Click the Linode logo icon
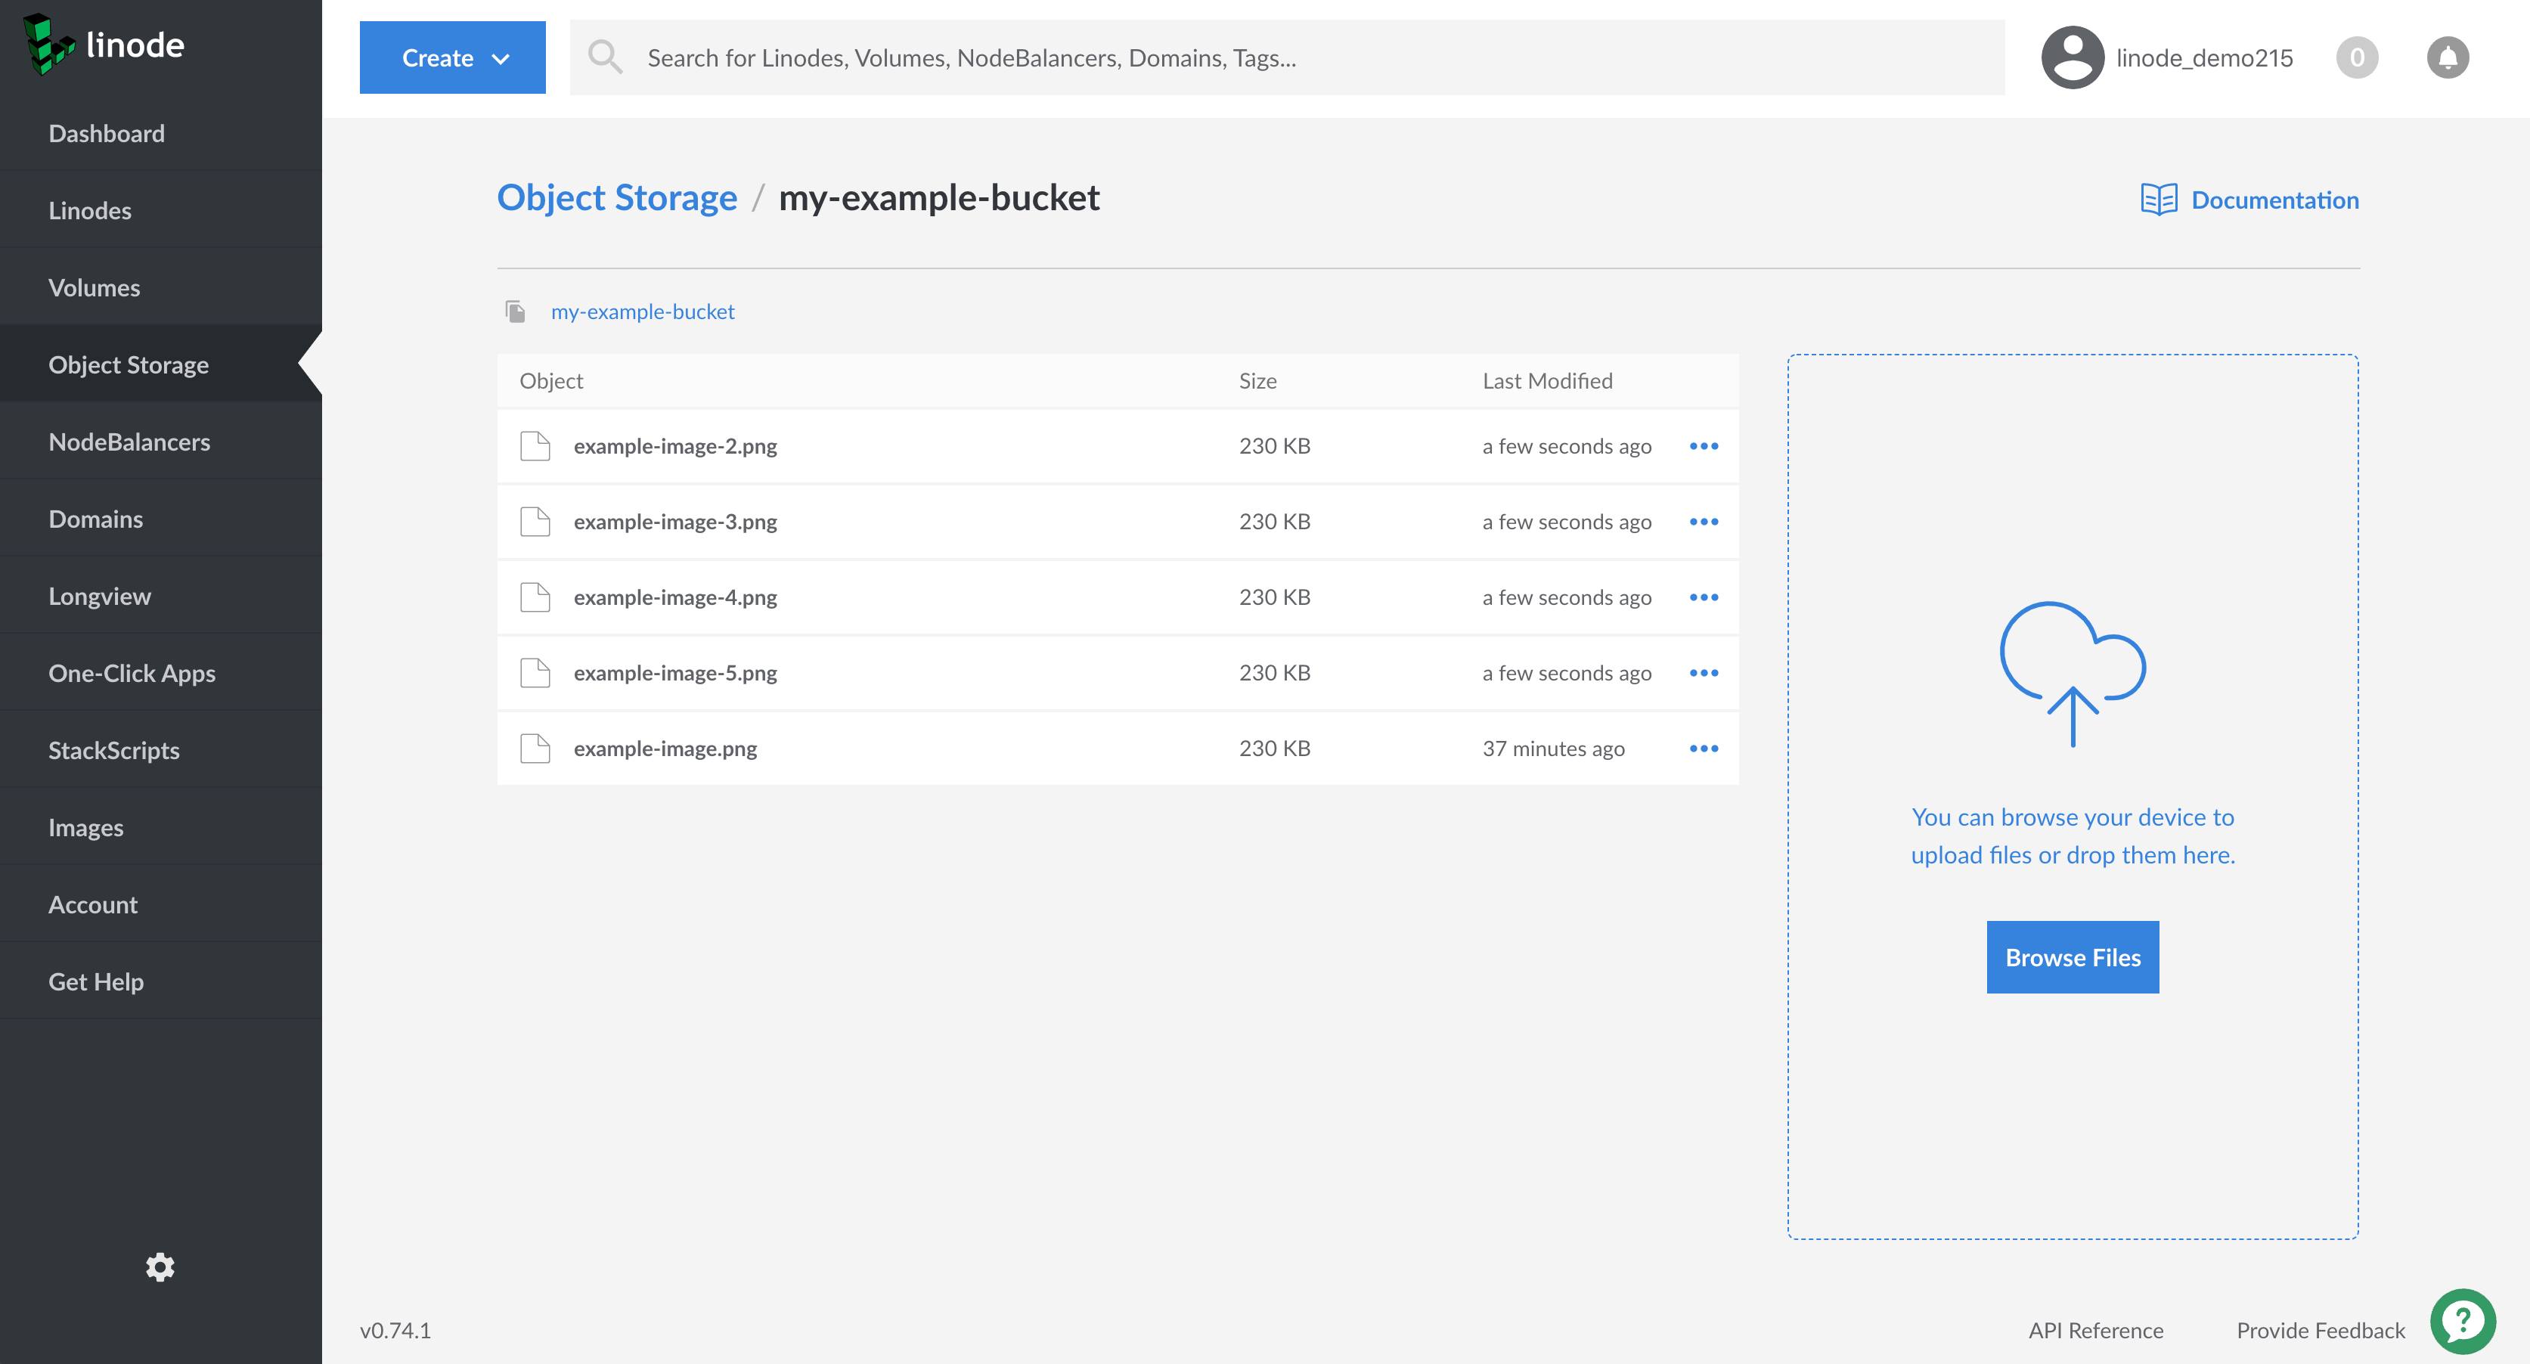 (x=48, y=44)
